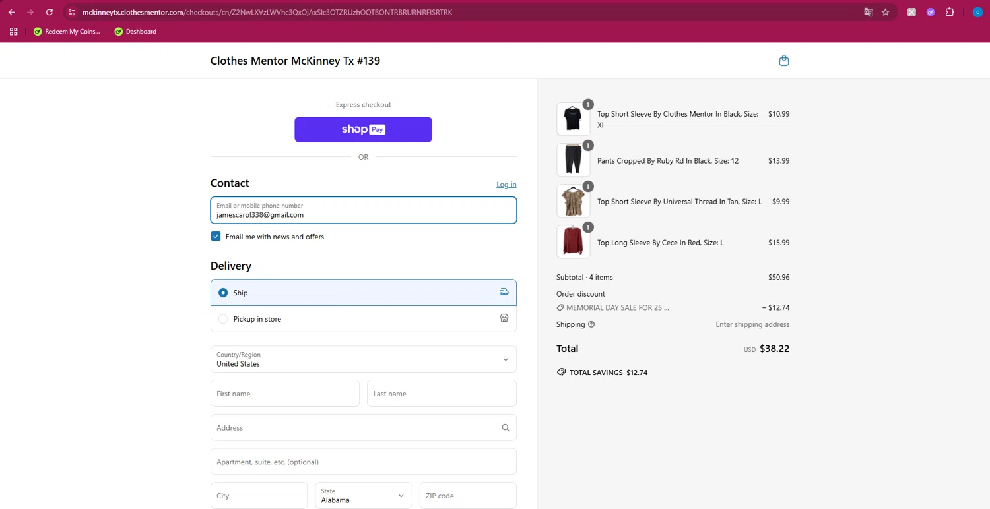
Task: Click the $50.96 subtotal amount
Action: pyautogui.click(x=779, y=277)
